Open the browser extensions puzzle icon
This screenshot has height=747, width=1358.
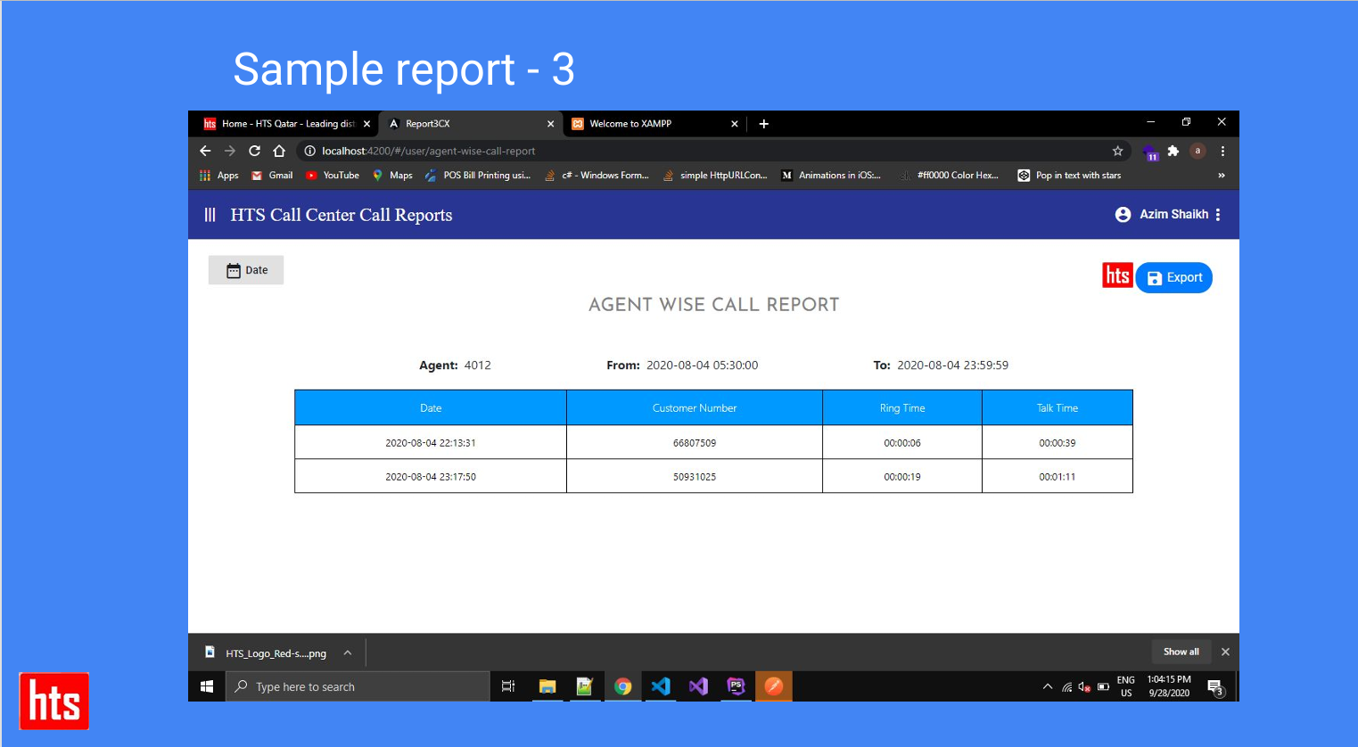tap(1173, 151)
